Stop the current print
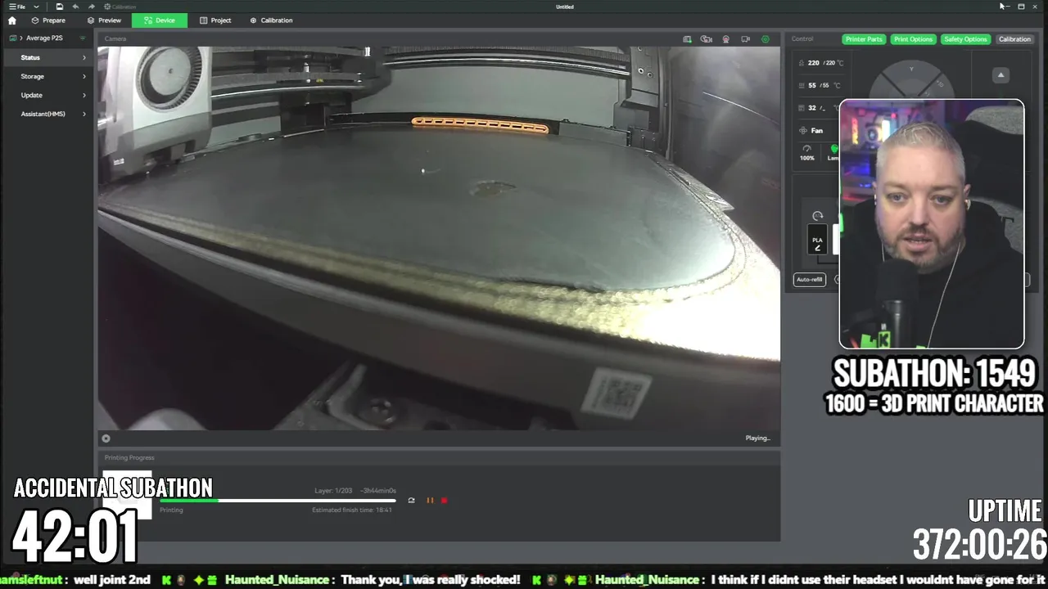This screenshot has height=589, width=1048. pyautogui.click(x=445, y=501)
